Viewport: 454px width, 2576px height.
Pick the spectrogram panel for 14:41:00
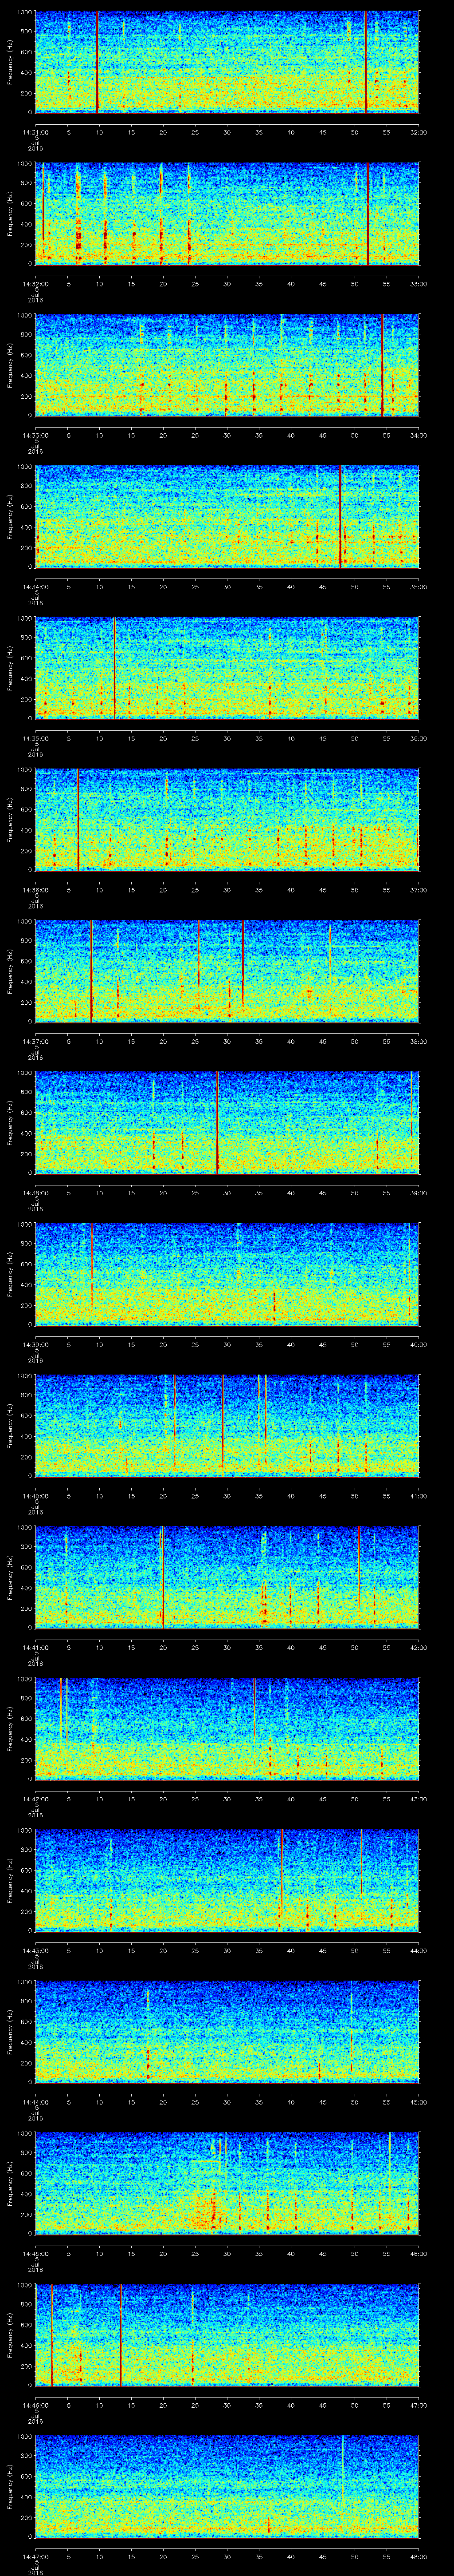227,1577
